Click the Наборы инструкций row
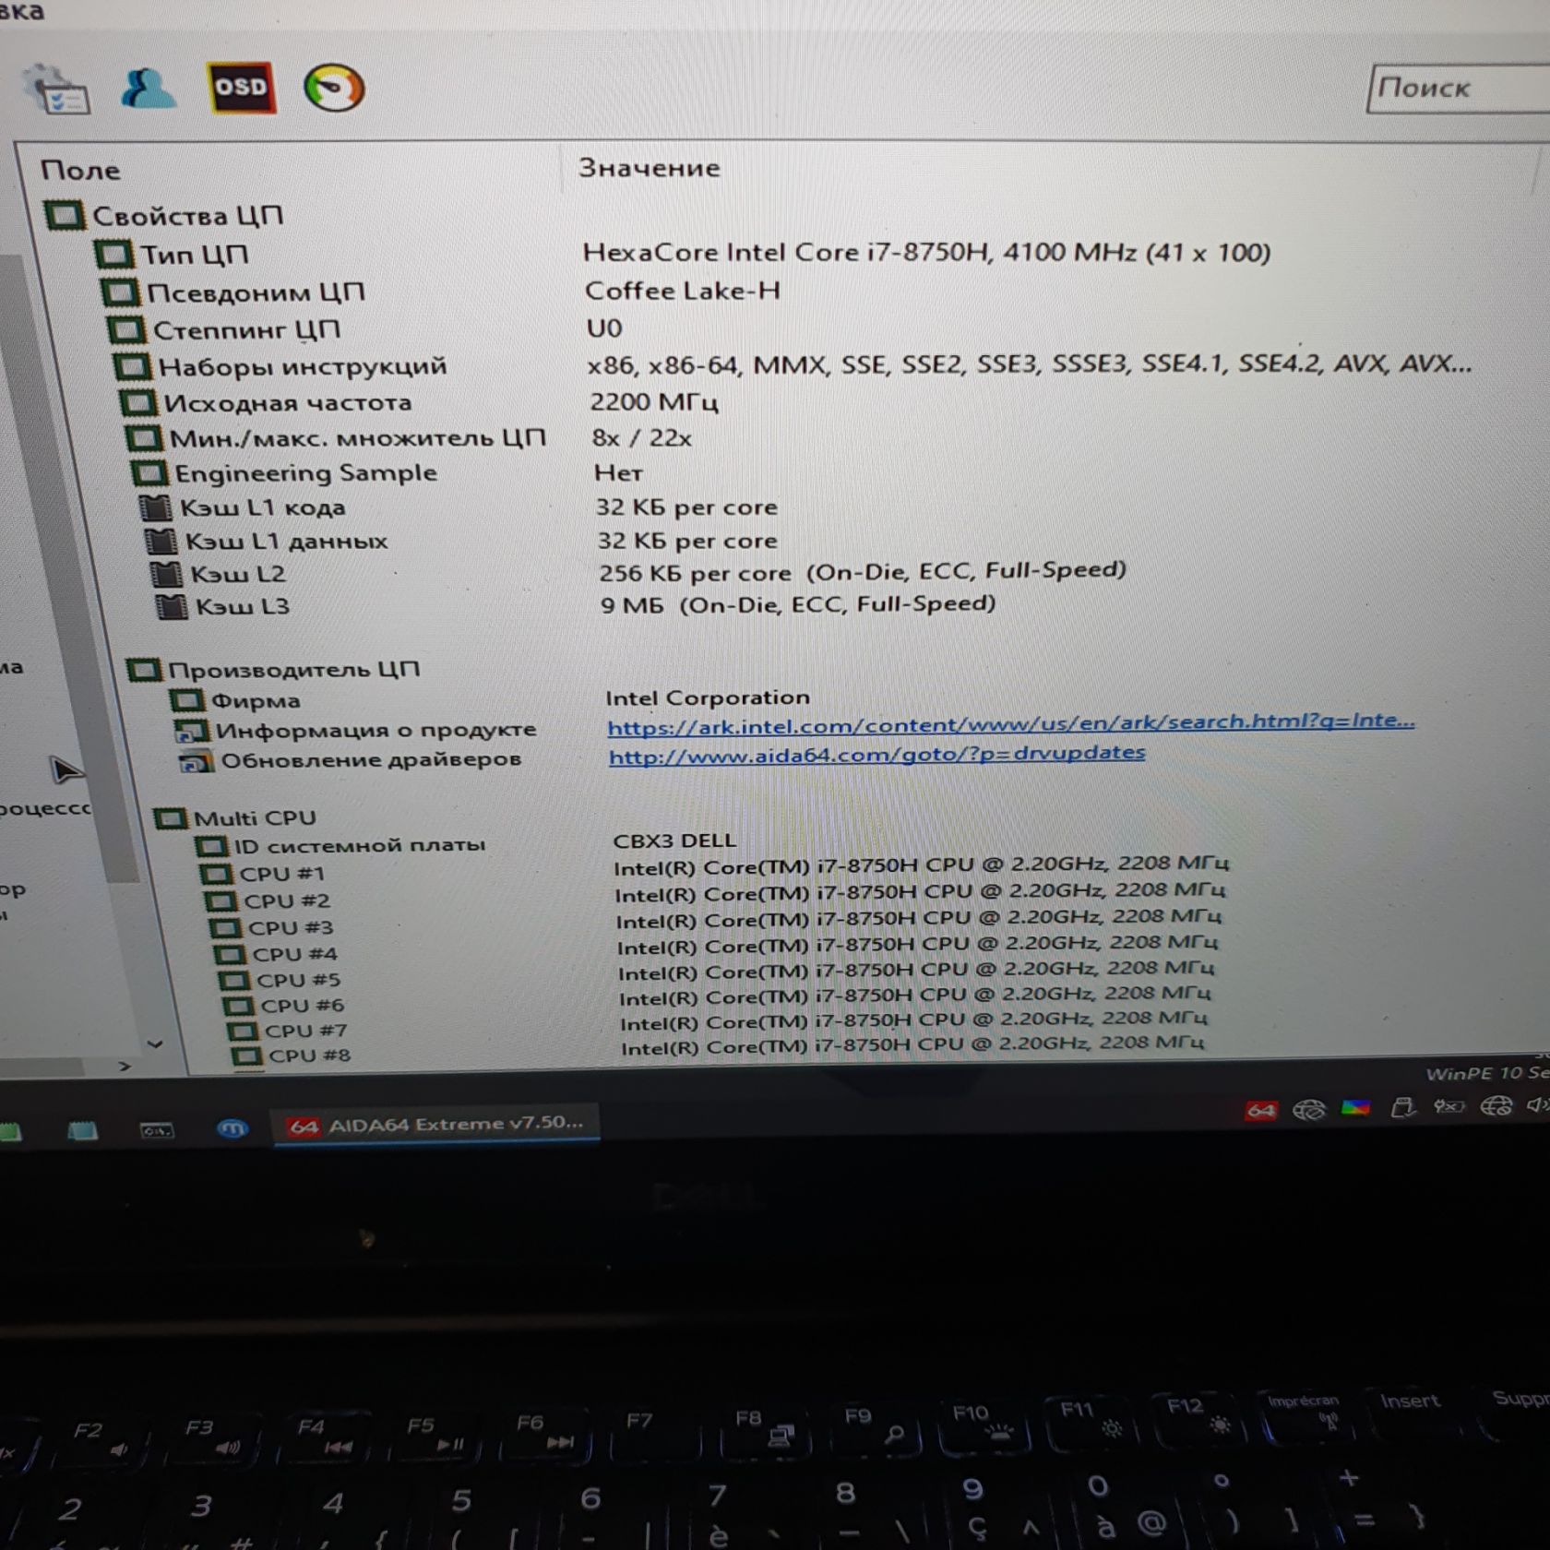The width and height of the screenshot is (1550, 1550). click(x=792, y=365)
